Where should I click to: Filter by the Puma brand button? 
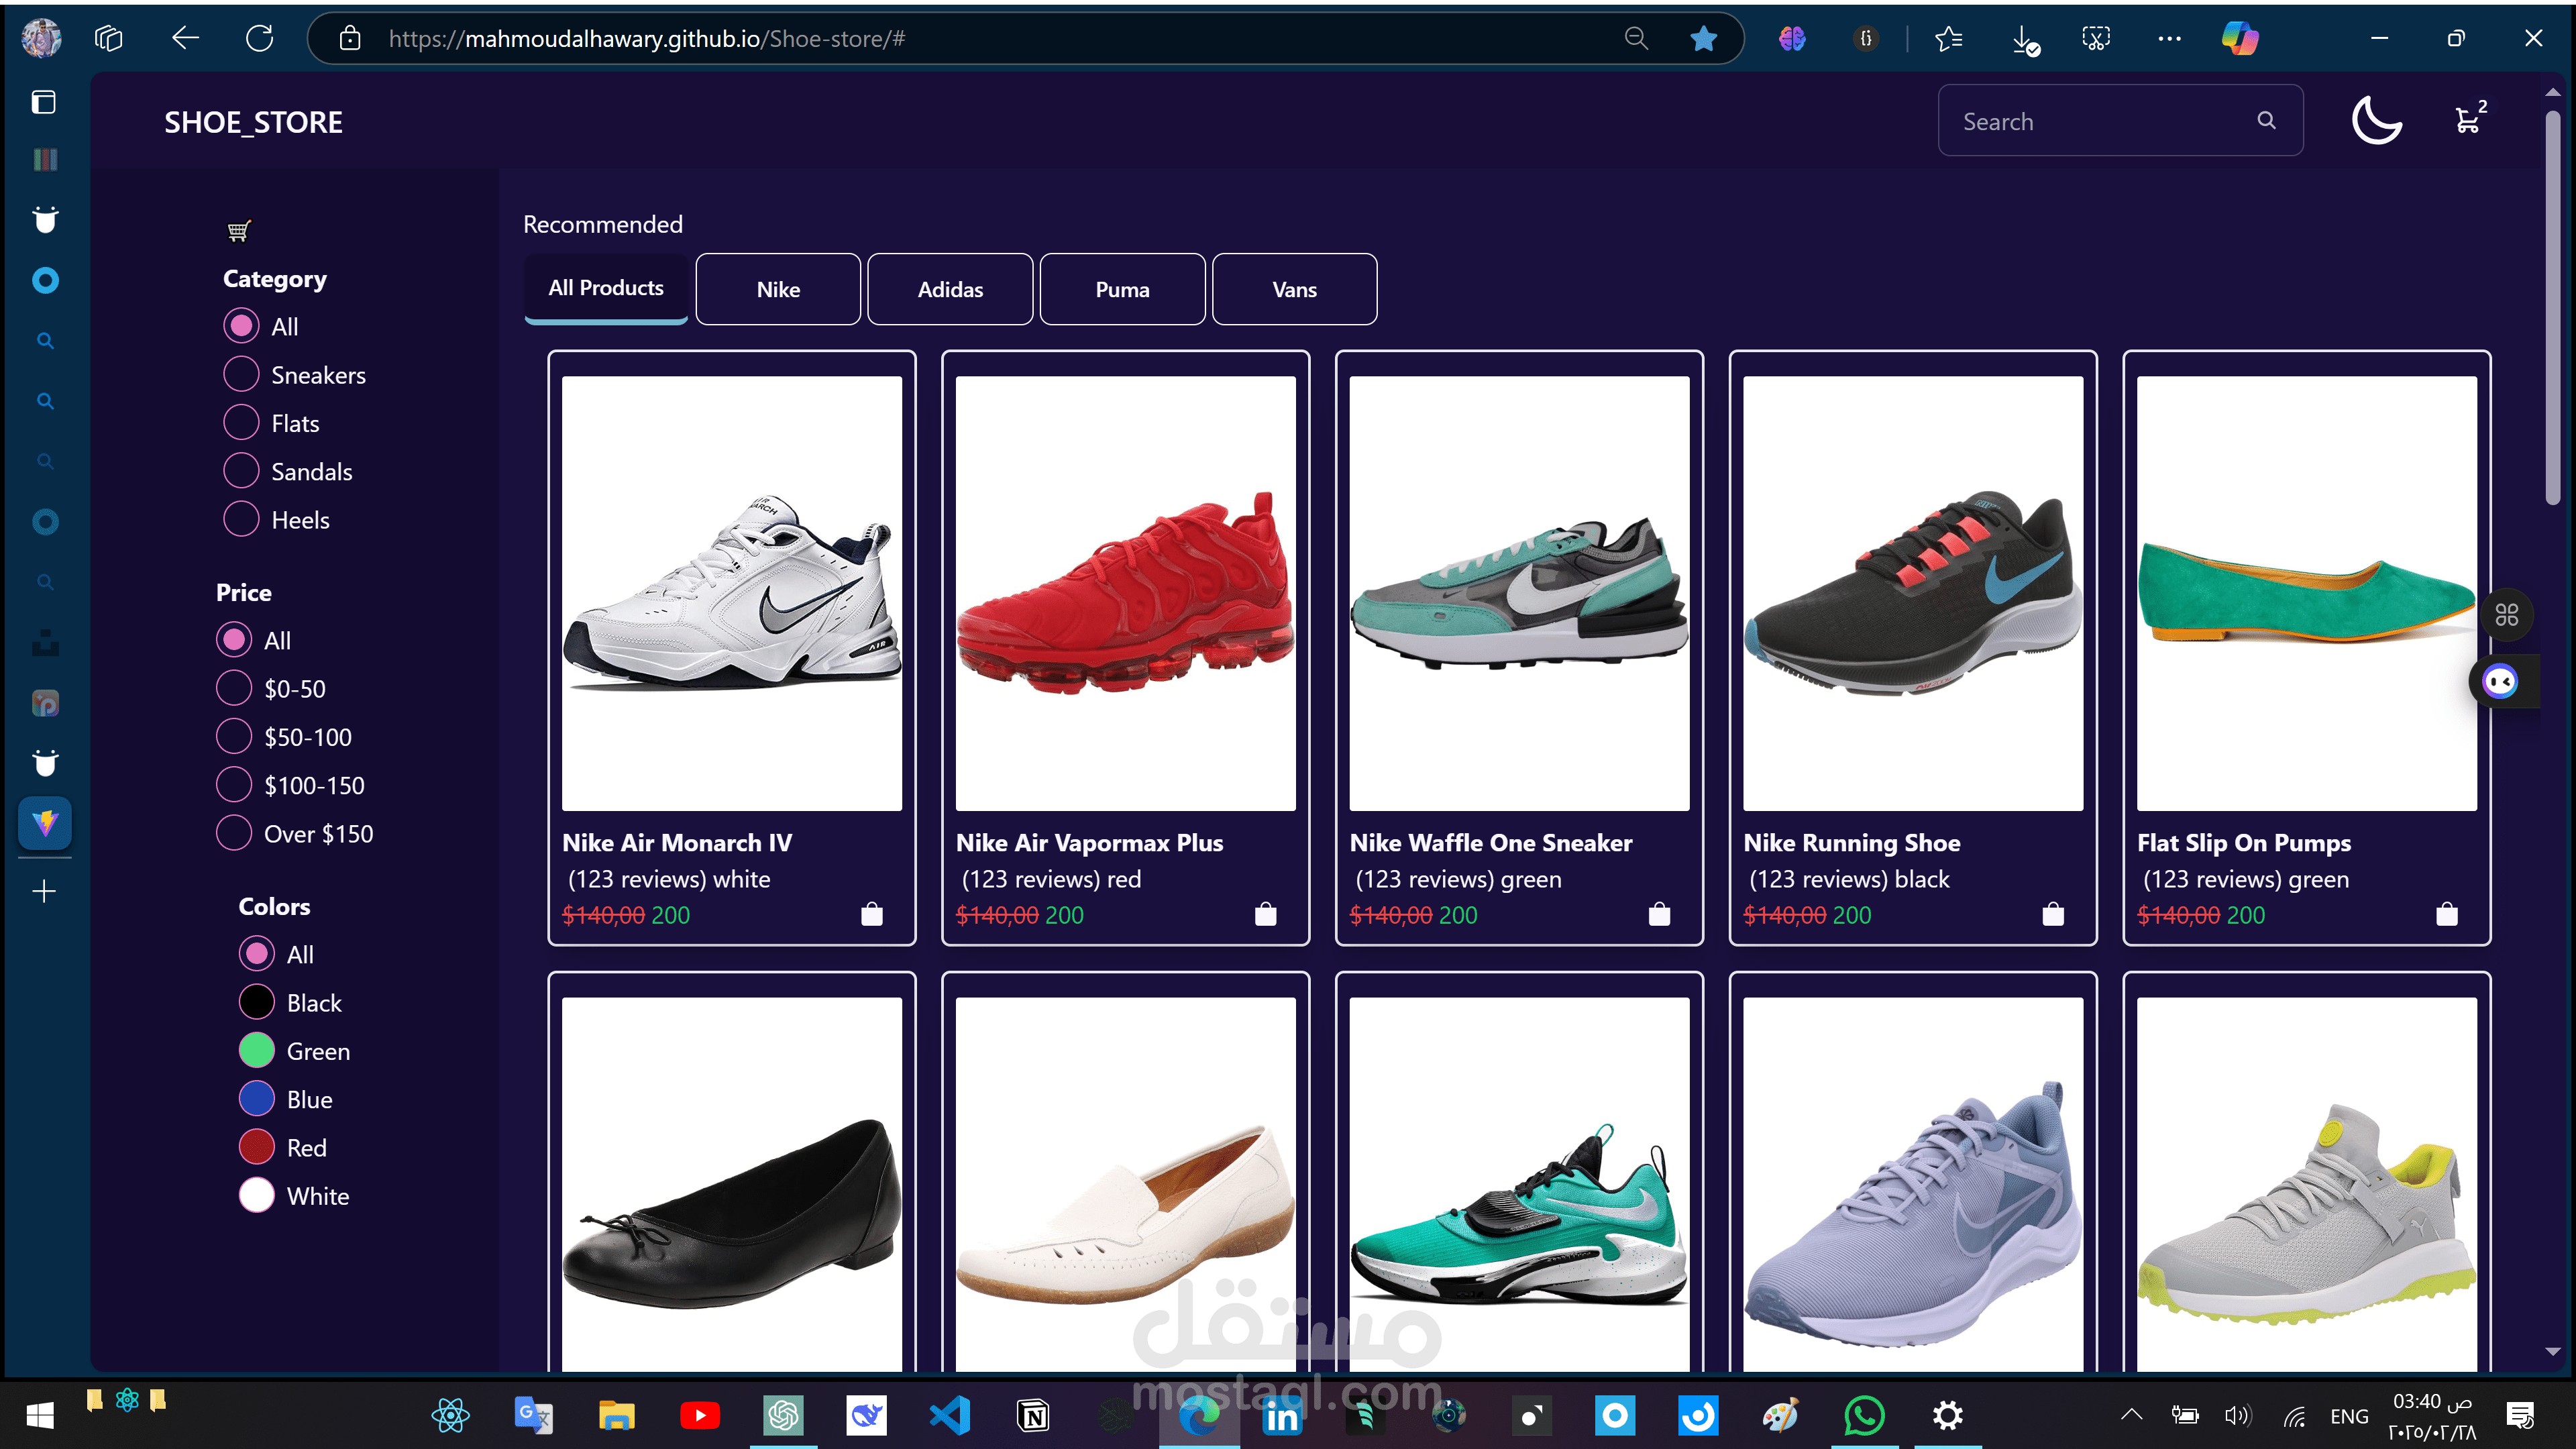point(1122,289)
